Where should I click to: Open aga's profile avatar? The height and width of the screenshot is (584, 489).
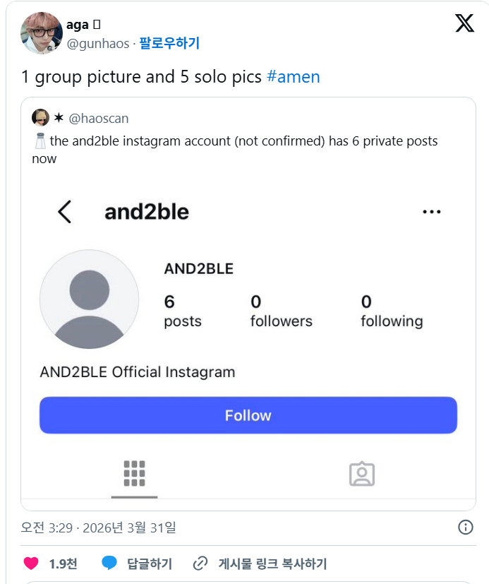[x=42, y=33]
